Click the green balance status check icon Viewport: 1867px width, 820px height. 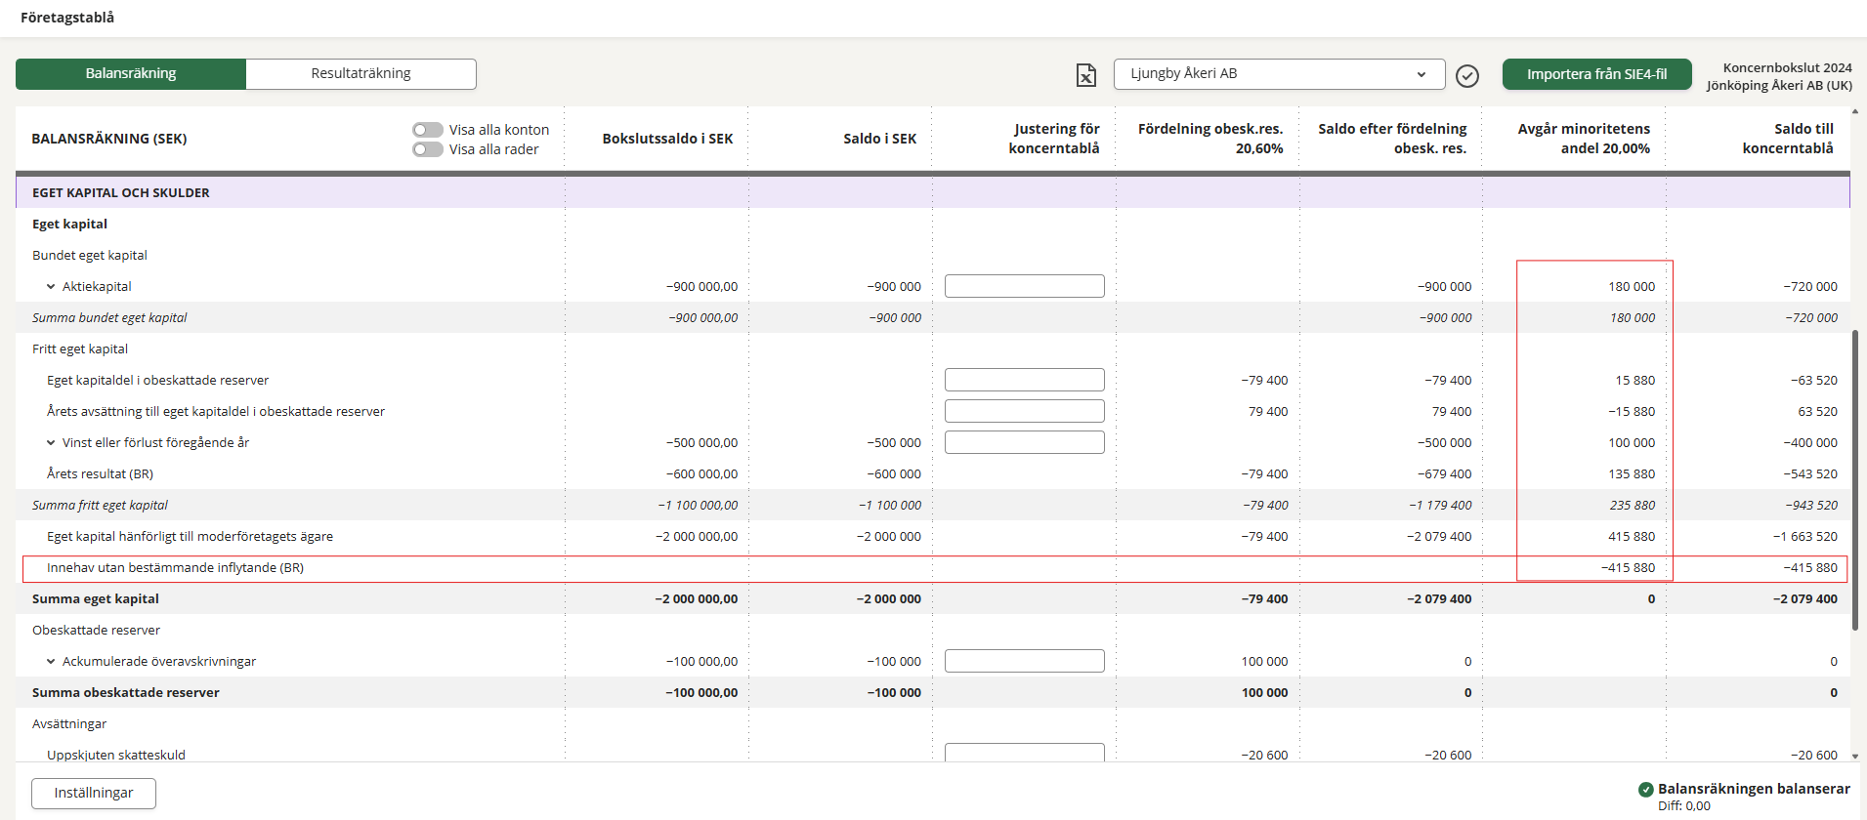coord(1645,790)
